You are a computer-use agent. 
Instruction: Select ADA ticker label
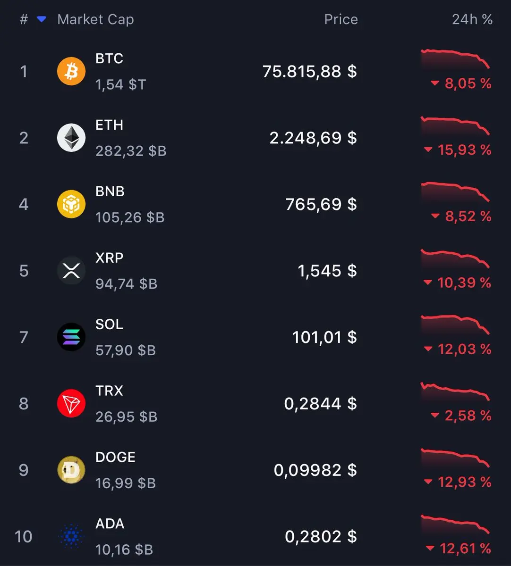110,524
